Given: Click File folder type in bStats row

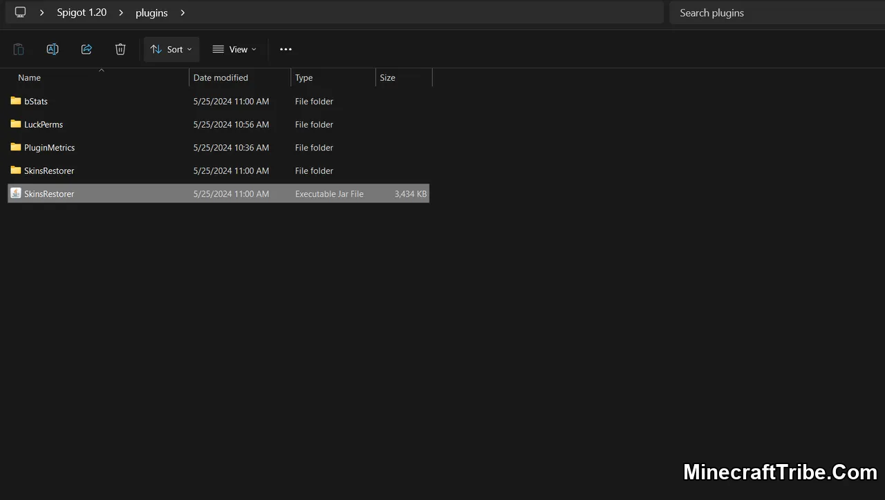Looking at the screenshot, I should 314,102.
